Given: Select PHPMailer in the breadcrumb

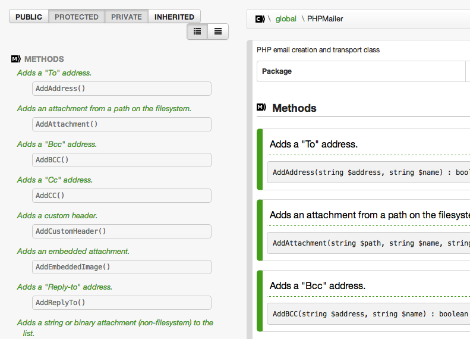Looking at the screenshot, I should point(325,19).
